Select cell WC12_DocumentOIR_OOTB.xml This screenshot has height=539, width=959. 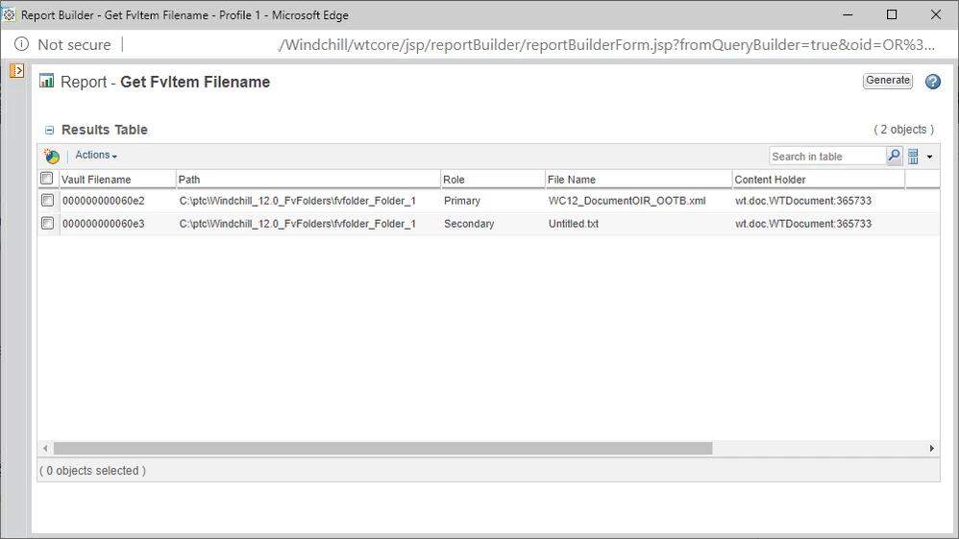627,201
